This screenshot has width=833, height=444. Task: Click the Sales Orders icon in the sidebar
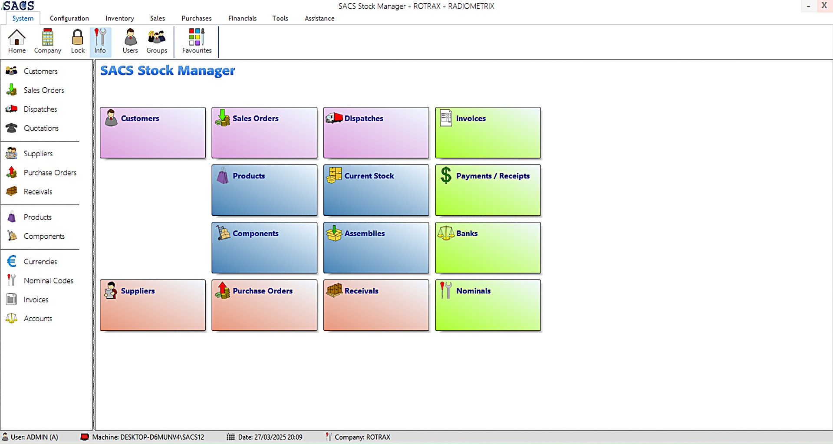[x=11, y=90]
